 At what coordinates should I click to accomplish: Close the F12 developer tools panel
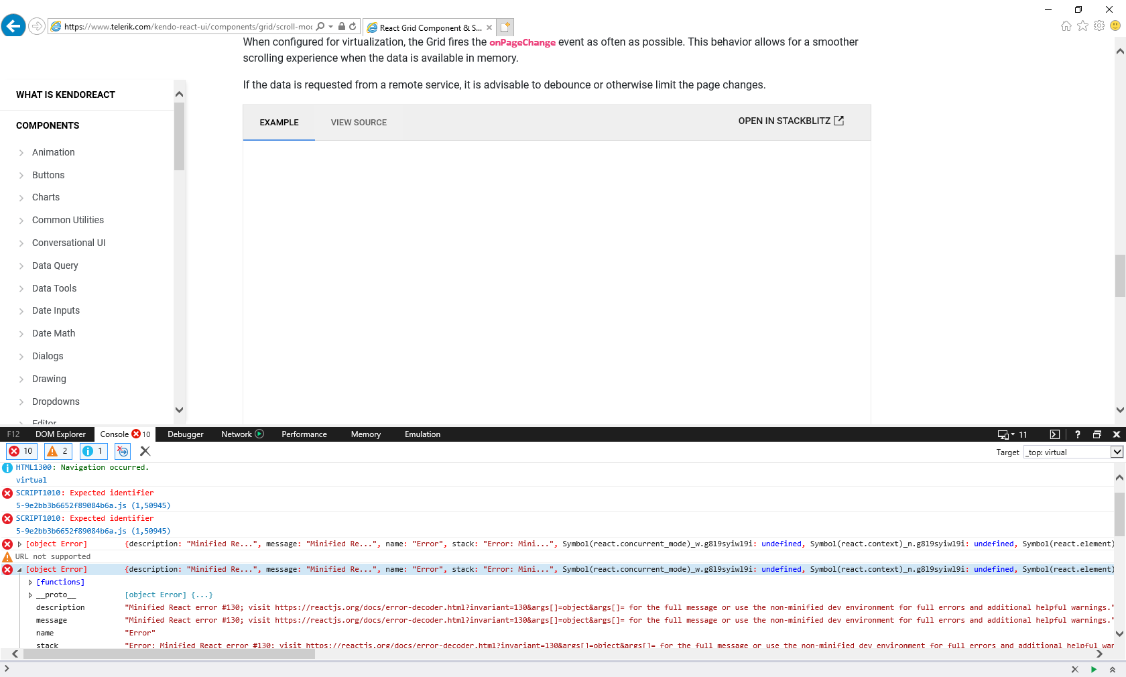point(1117,434)
